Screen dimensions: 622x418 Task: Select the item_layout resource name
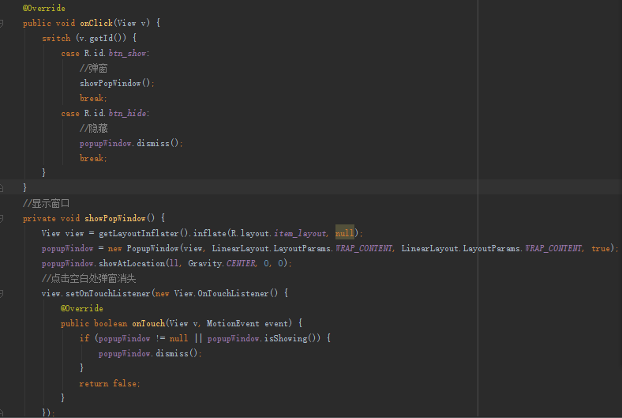point(300,233)
